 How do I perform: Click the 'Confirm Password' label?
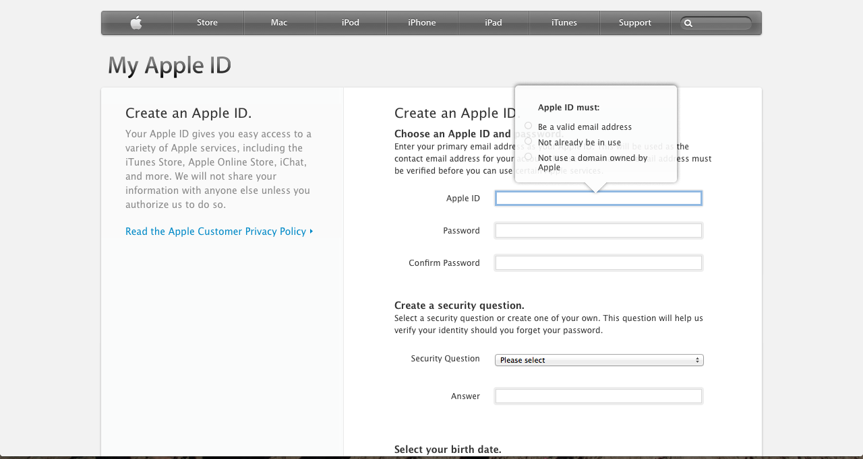point(444,263)
